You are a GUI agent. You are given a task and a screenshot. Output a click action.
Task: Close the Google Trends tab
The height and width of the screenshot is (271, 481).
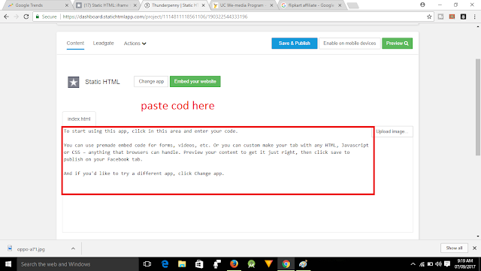click(x=67, y=5)
